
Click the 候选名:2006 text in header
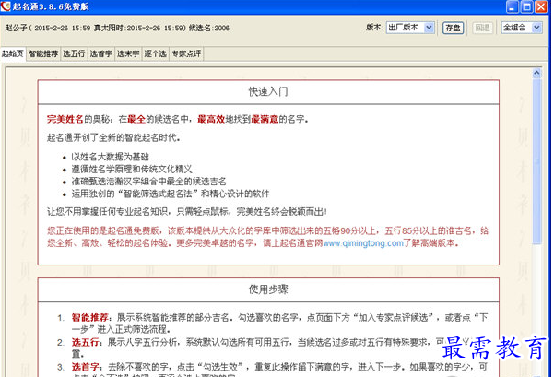(209, 28)
